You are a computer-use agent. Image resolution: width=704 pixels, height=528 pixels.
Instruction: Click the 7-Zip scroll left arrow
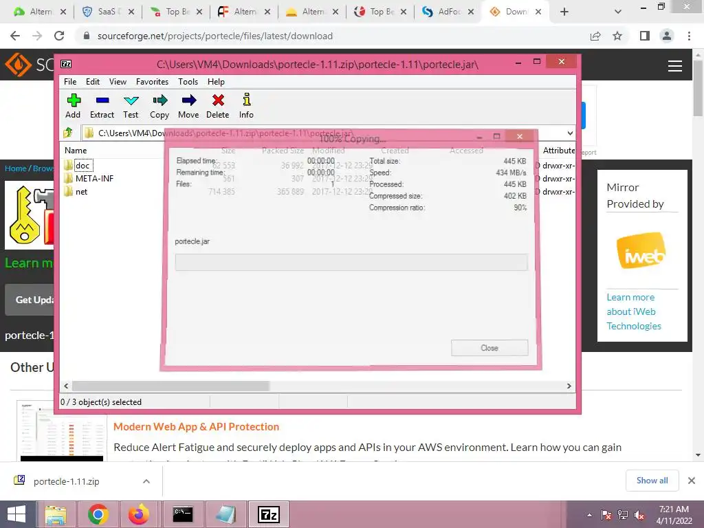[x=67, y=386]
